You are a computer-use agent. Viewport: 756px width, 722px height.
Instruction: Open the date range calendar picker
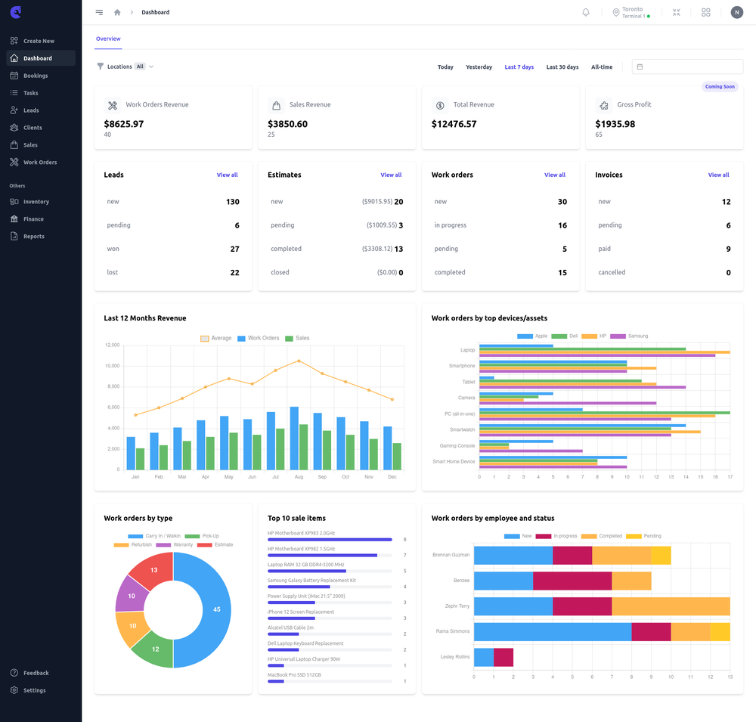coord(639,67)
